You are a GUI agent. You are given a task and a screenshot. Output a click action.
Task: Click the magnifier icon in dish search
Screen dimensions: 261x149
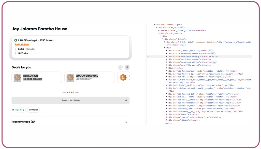[126, 100]
